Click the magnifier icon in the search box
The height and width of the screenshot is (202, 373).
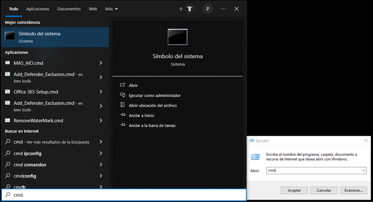point(8,194)
